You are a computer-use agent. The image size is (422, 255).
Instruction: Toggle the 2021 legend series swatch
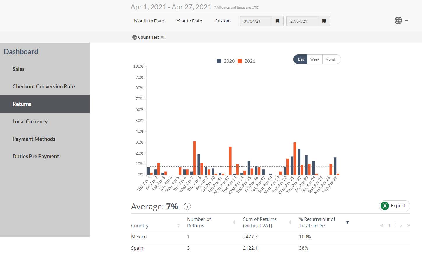pos(240,61)
